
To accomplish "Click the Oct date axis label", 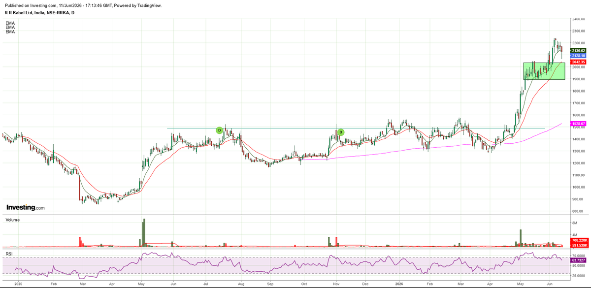I will point(304,285).
